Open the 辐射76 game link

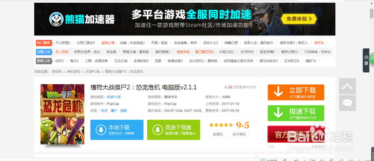[x=310, y=61]
